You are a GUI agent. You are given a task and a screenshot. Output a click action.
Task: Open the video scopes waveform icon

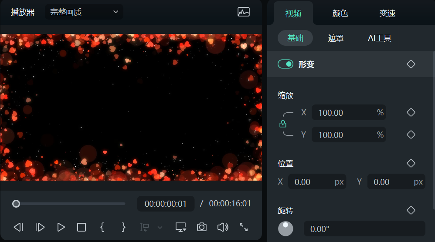click(x=244, y=12)
